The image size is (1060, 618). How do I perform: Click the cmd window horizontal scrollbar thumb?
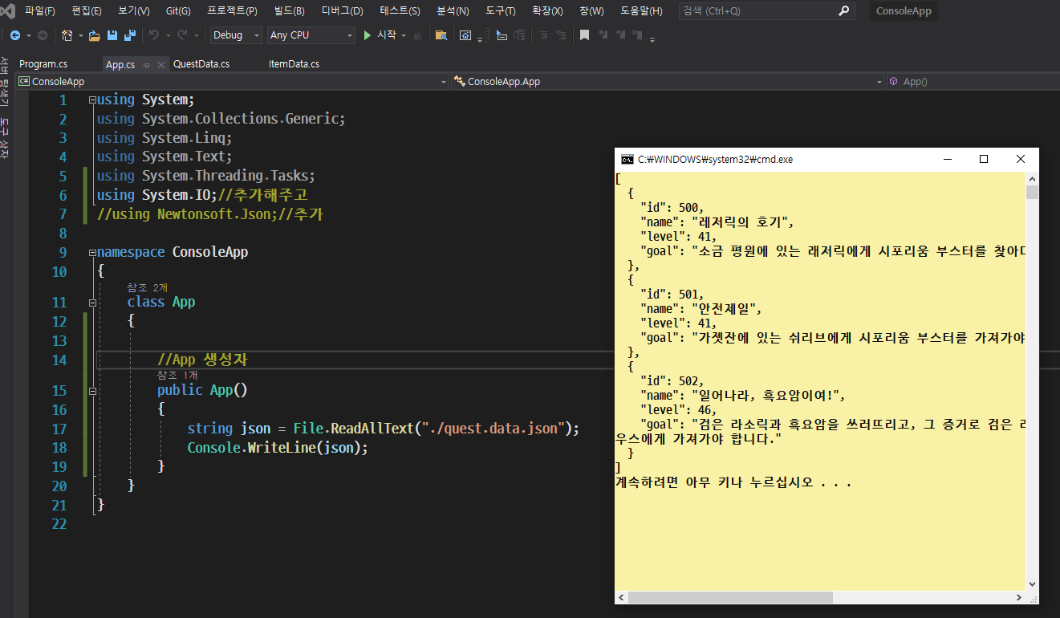click(x=730, y=598)
